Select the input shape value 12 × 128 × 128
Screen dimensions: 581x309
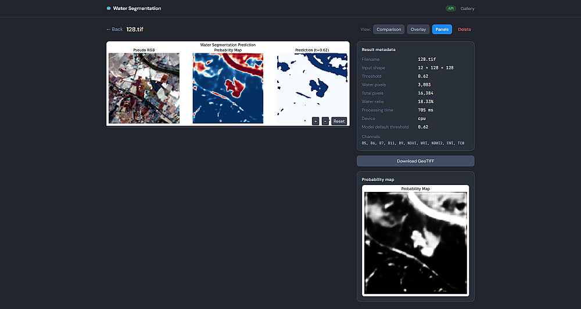pos(436,68)
